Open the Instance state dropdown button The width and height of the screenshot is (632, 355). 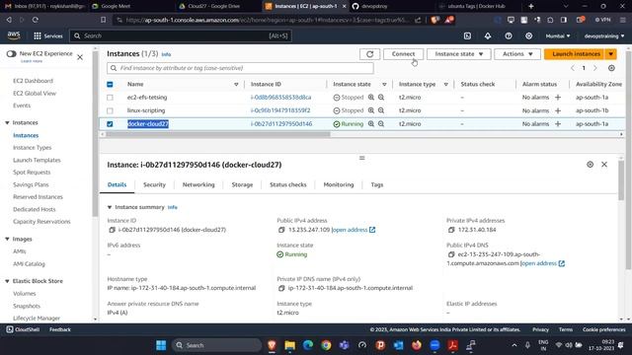click(458, 54)
